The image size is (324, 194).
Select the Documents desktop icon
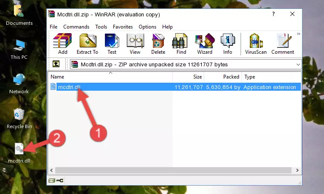pos(19,16)
